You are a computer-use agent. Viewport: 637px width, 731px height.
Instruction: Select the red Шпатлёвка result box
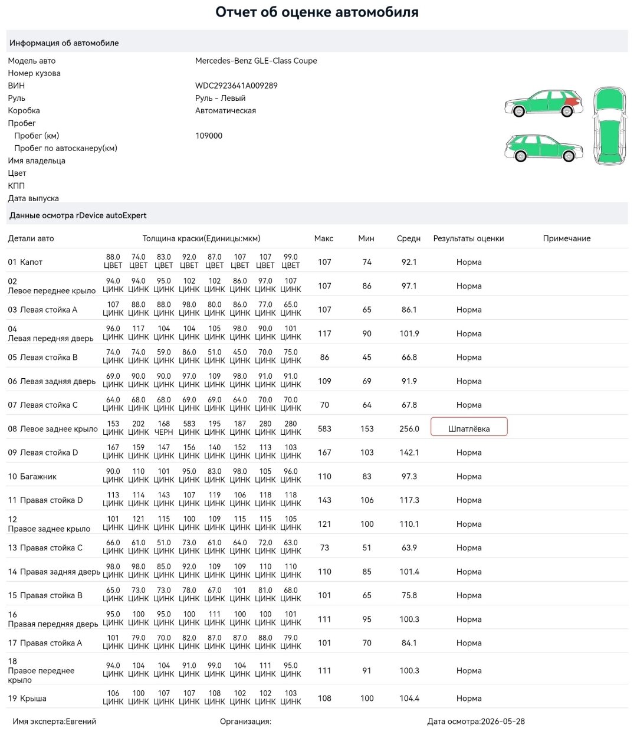(469, 428)
